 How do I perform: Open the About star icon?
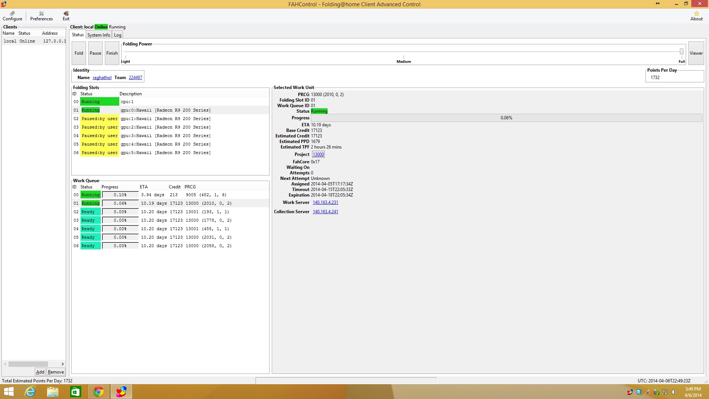click(x=696, y=16)
